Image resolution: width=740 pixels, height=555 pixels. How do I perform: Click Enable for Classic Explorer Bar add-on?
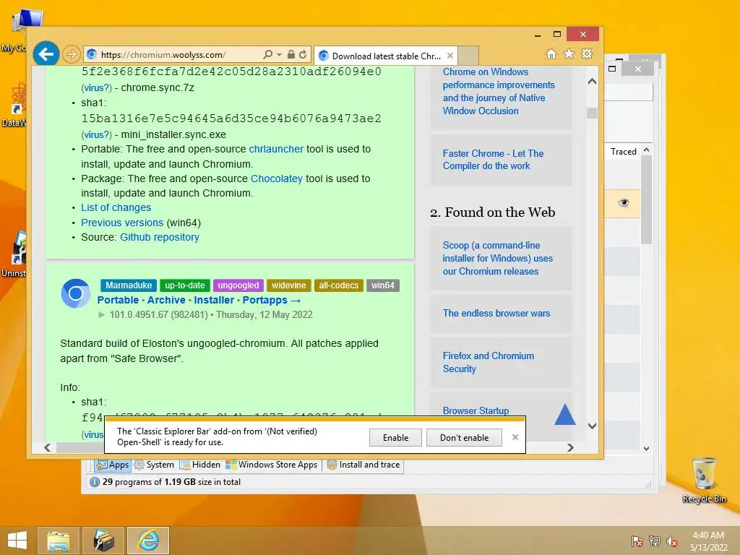(x=395, y=438)
